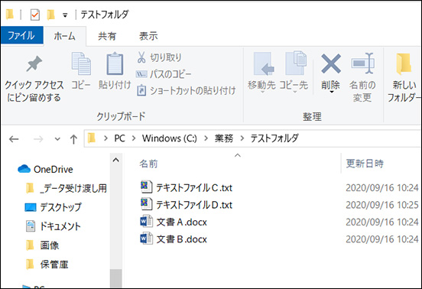This screenshot has width=422, height=289.
Task: Switch to the Share (共有) tab
Action: (107, 36)
